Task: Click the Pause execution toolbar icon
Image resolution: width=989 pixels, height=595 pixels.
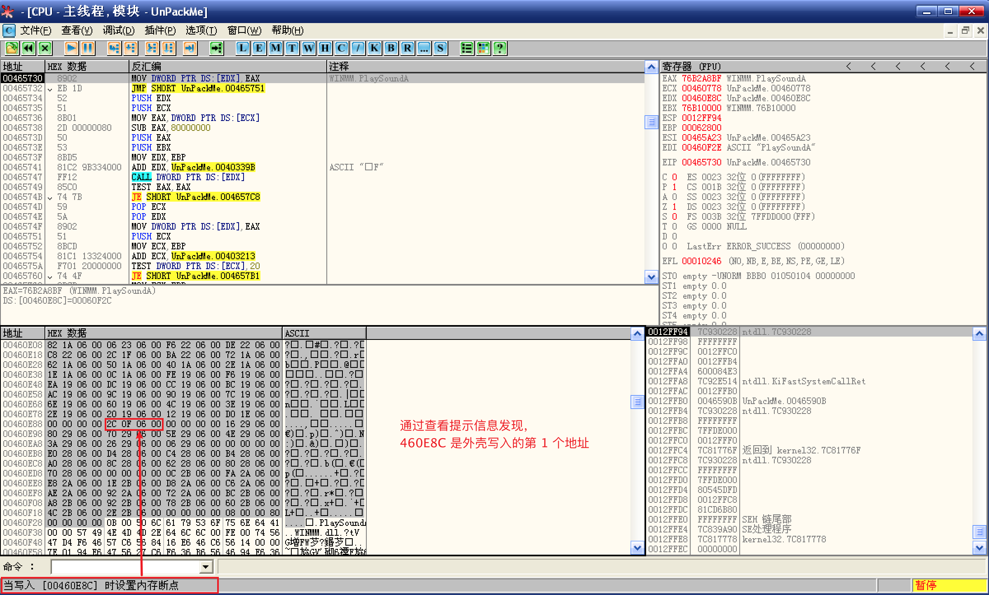Action: (x=88, y=48)
